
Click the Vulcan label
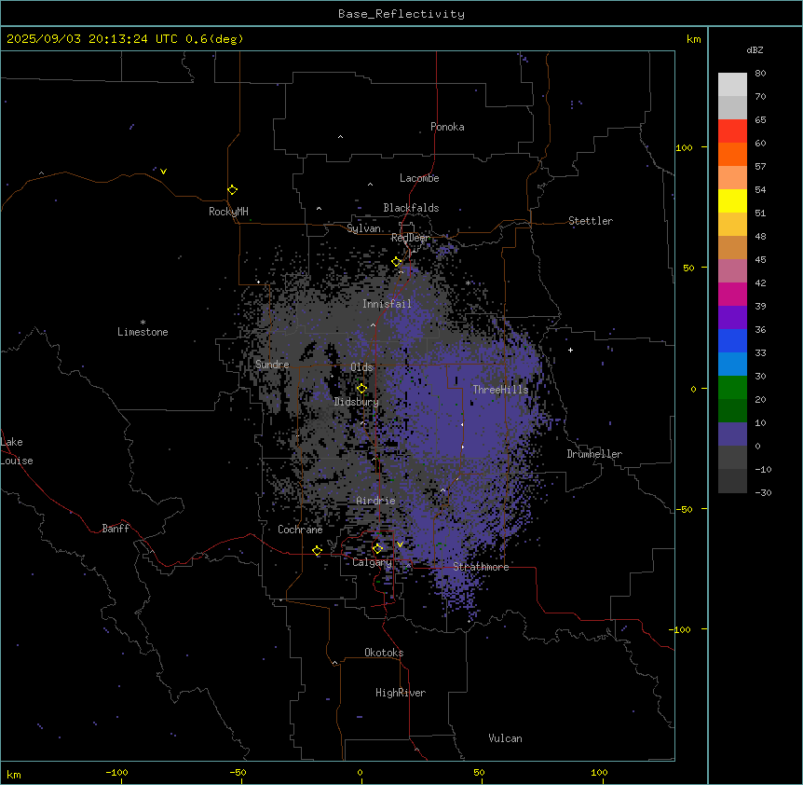(506, 738)
